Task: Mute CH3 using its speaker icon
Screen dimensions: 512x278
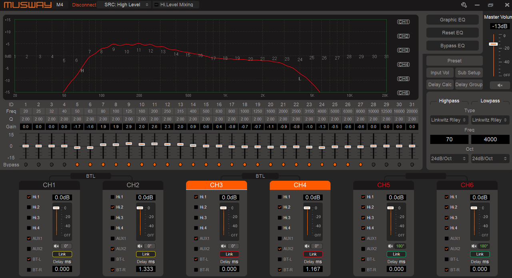Action: 223,246
